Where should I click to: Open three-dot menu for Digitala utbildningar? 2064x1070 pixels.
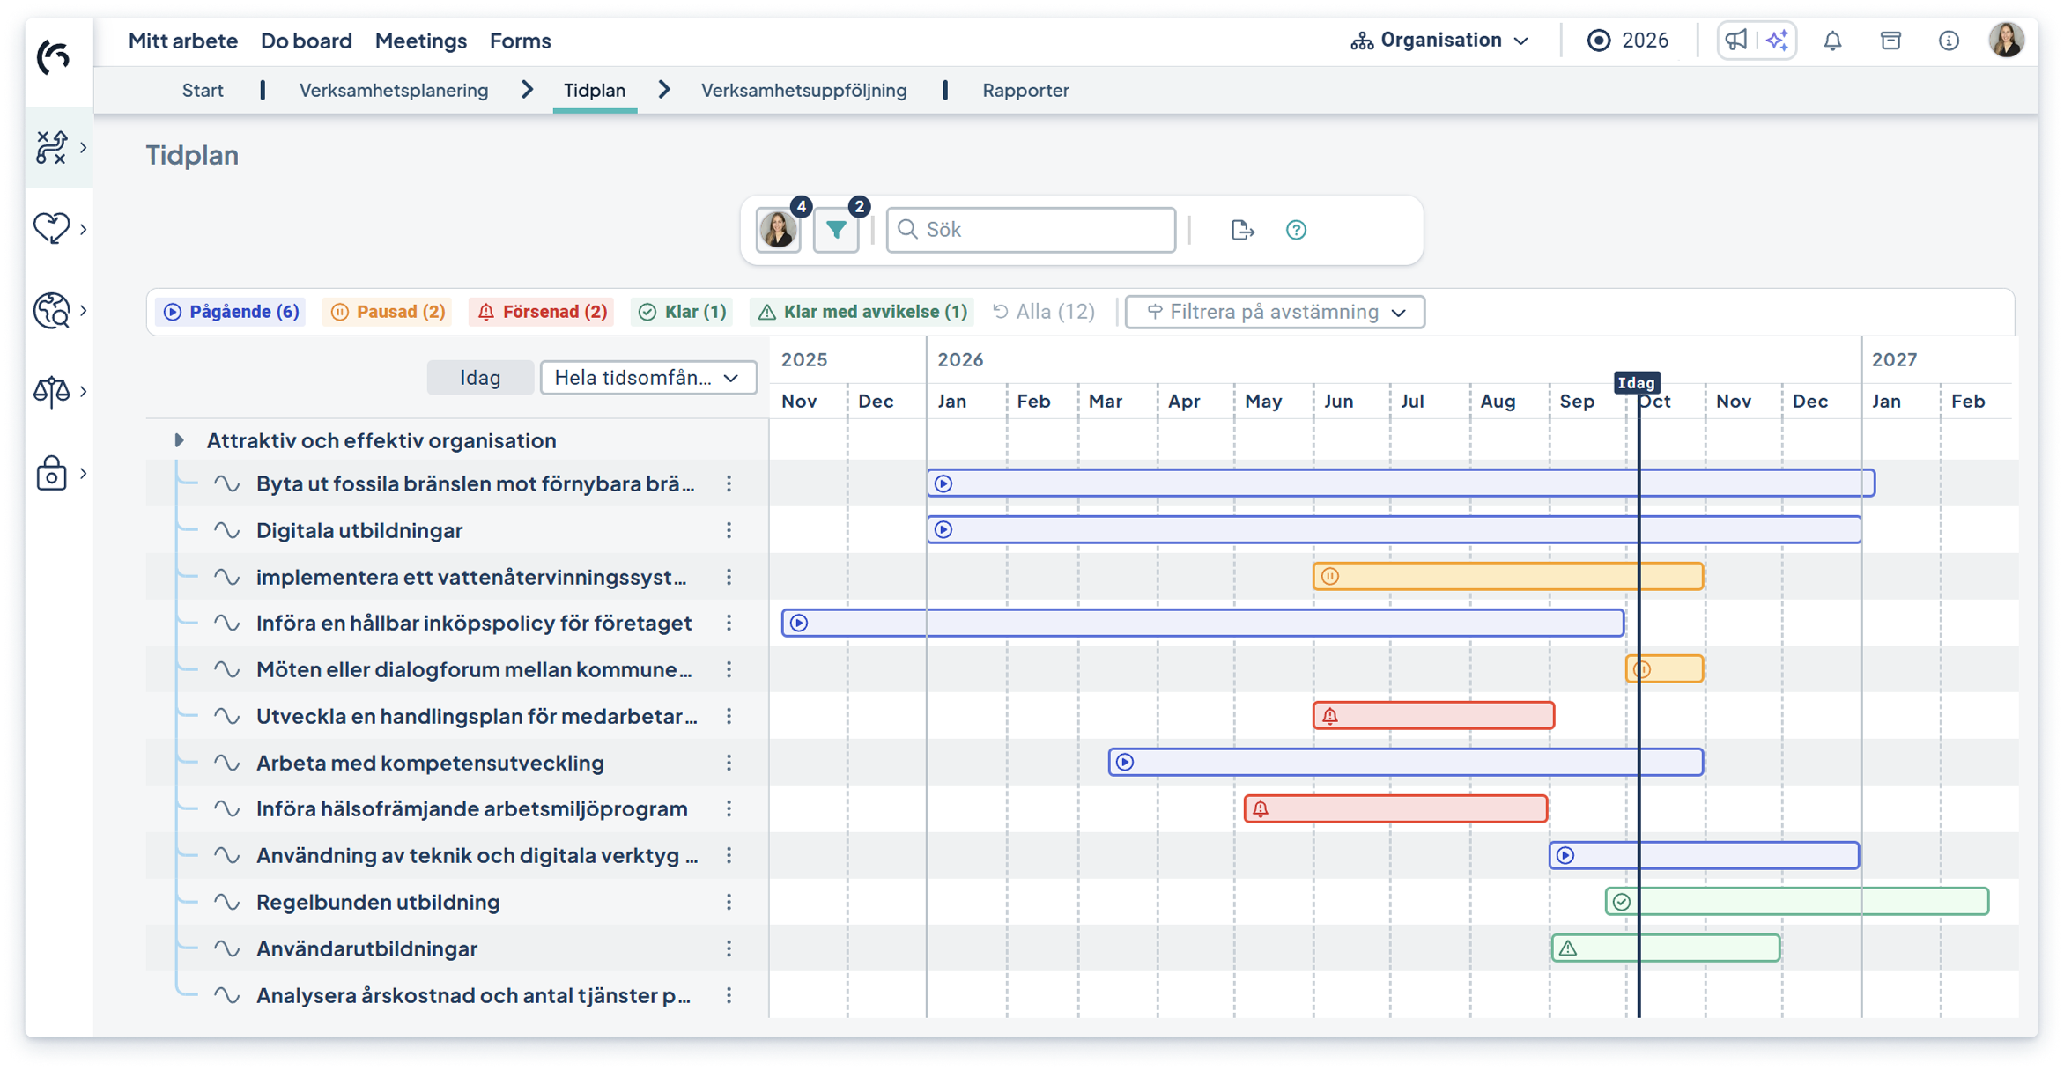tap(729, 530)
